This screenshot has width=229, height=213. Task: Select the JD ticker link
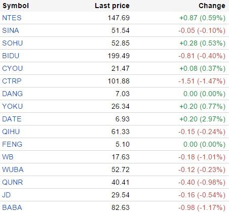(7, 195)
